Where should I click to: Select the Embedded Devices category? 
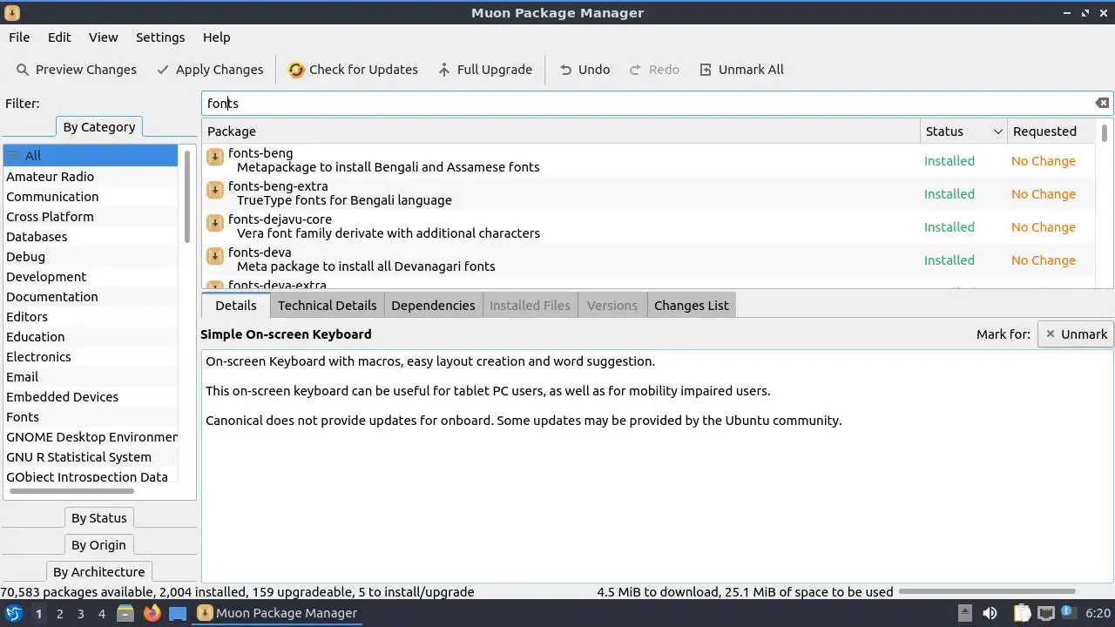[x=91, y=397]
